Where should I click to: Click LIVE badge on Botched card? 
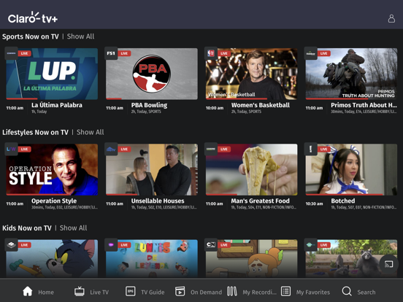click(x=324, y=150)
